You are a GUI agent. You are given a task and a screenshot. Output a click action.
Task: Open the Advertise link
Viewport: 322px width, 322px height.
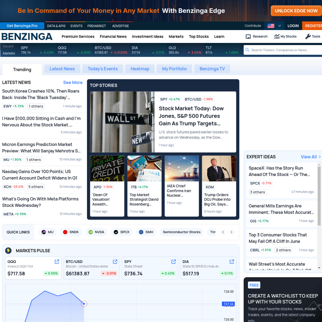pos(121,26)
